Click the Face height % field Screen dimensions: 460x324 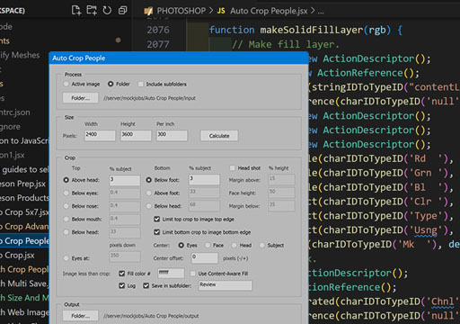click(x=281, y=193)
